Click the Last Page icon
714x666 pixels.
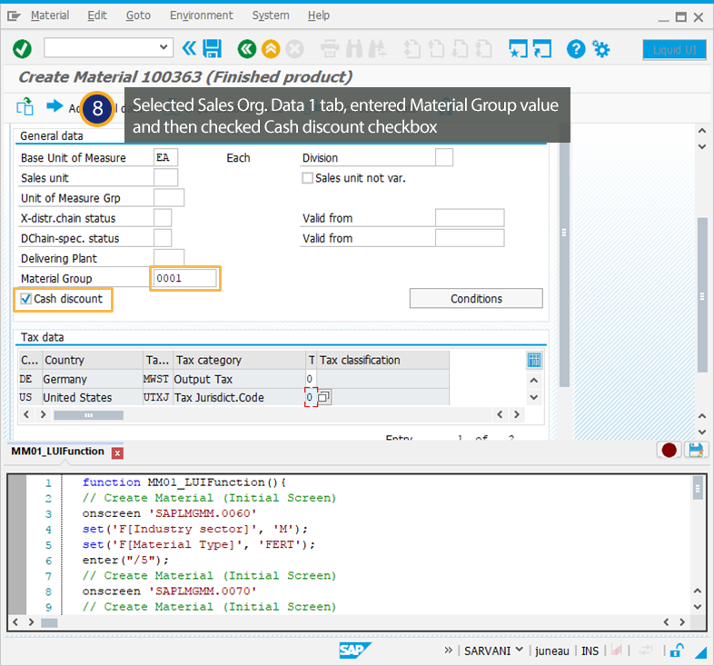483,49
